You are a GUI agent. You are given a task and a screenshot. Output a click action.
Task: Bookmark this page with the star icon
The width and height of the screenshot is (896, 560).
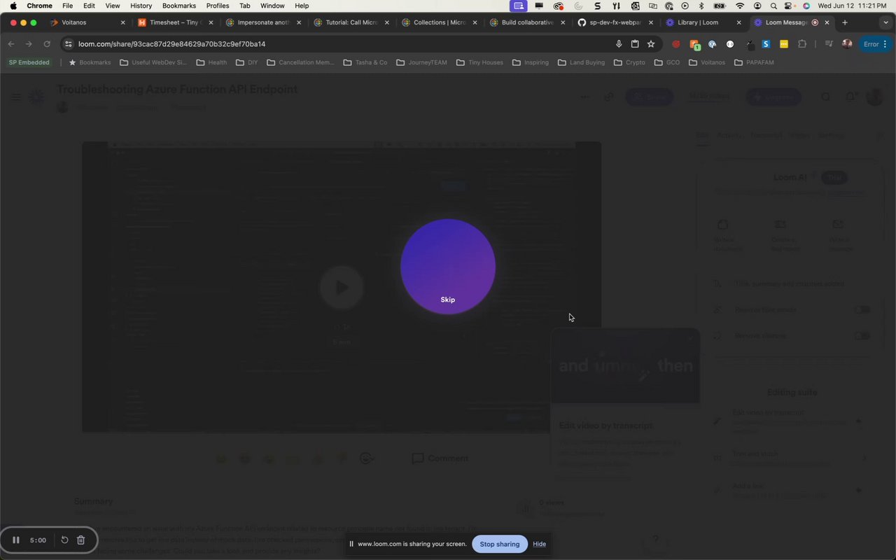(651, 44)
